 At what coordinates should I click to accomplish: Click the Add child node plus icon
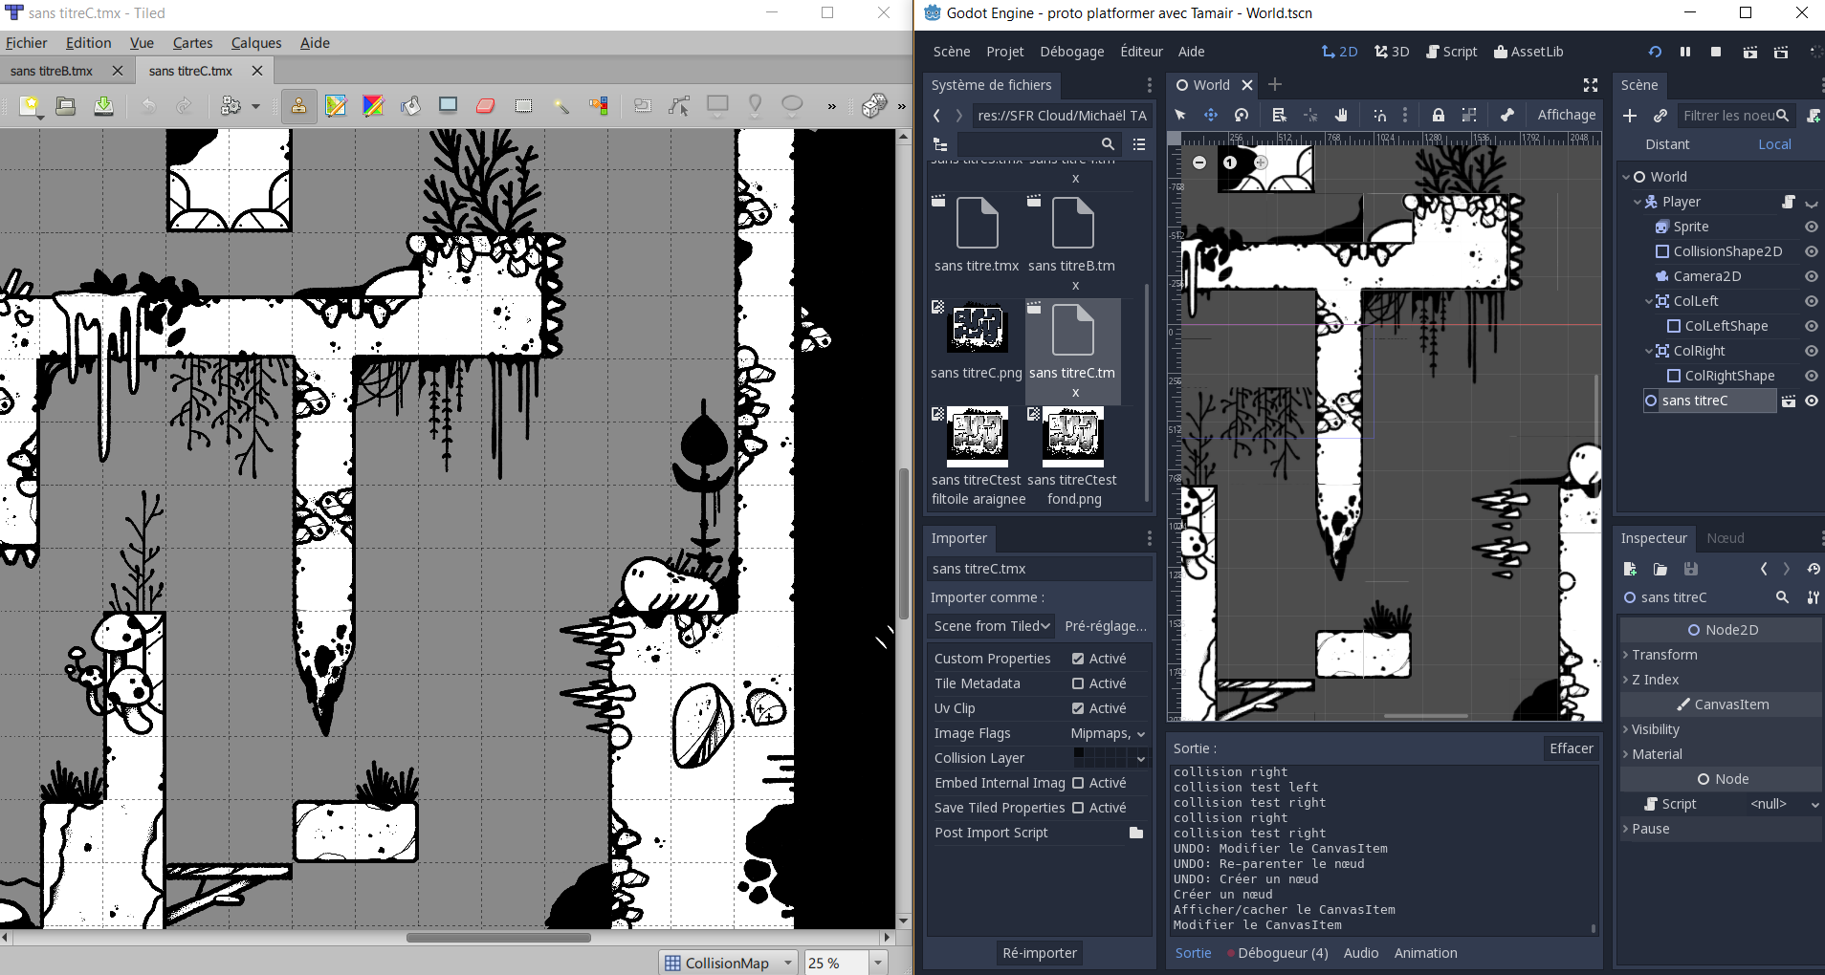1630,116
